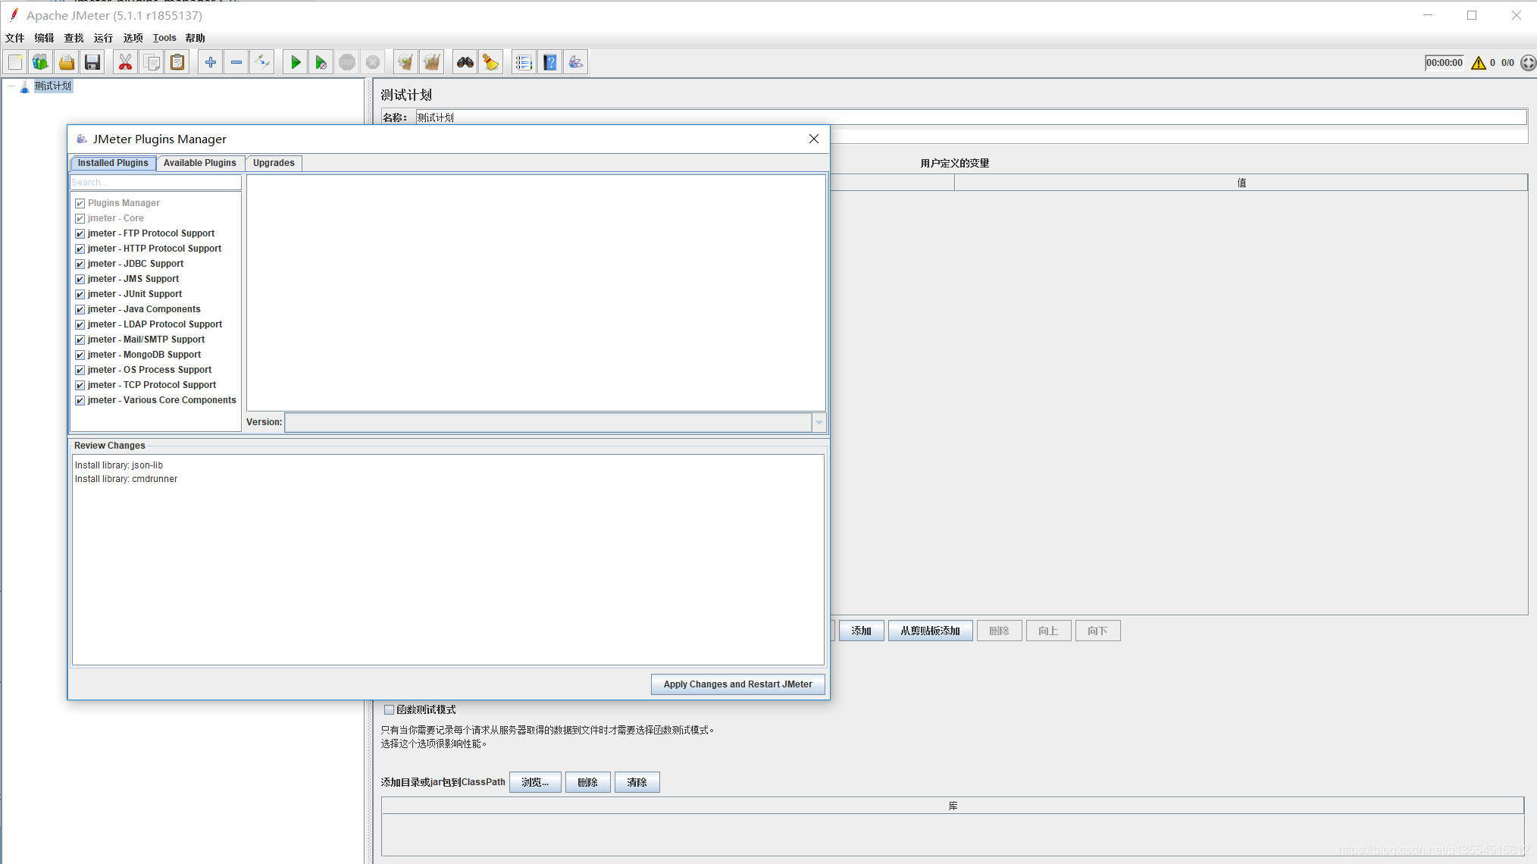Click the 00:00:00 elapsed time field
This screenshot has height=864, width=1537.
tap(1445, 63)
